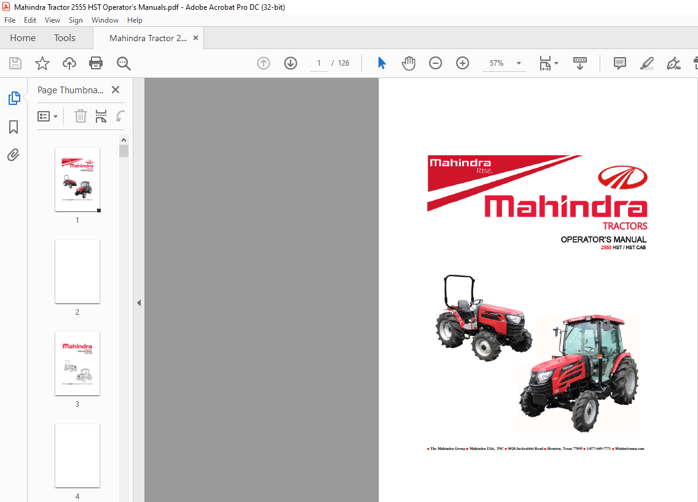698x502 pixels.
Task: Click the 57% zoom value field
Action: (497, 63)
